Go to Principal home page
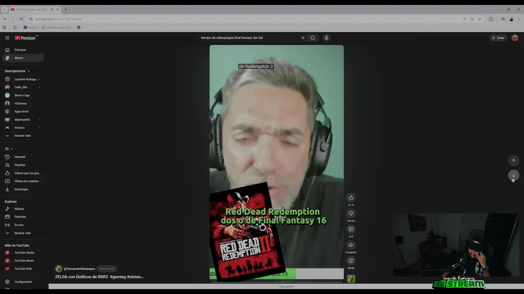Viewport: 524px width, 294px height. (x=23, y=50)
